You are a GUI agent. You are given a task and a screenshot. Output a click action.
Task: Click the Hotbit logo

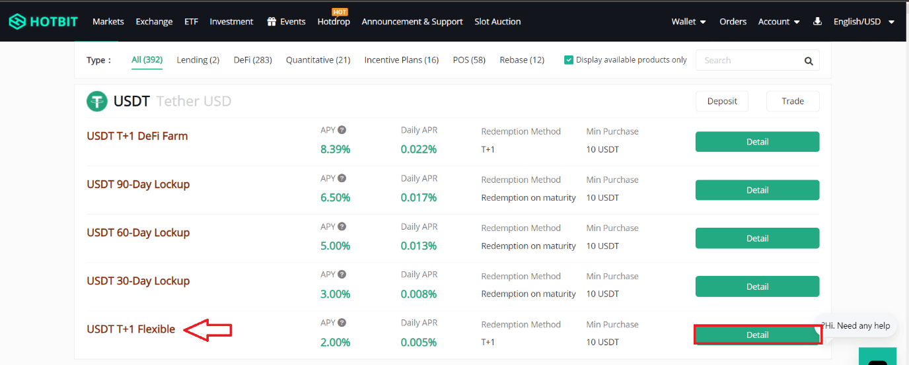43,21
